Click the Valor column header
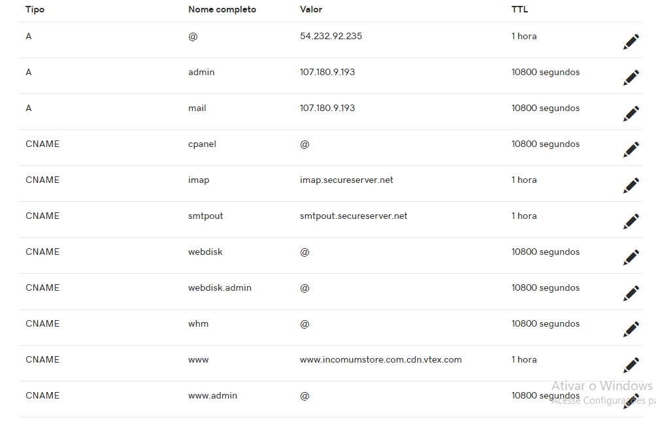The width and height of the screenshot is (656, 426). click(x=311, y=10)
